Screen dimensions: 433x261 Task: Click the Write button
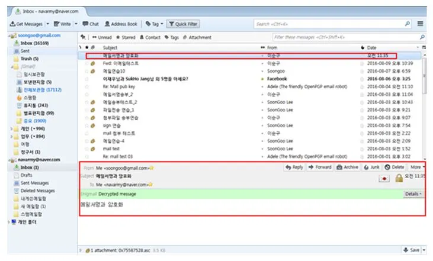coord(62,24)
